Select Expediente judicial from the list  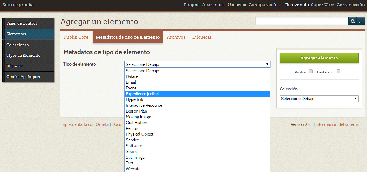click(143, 94)
